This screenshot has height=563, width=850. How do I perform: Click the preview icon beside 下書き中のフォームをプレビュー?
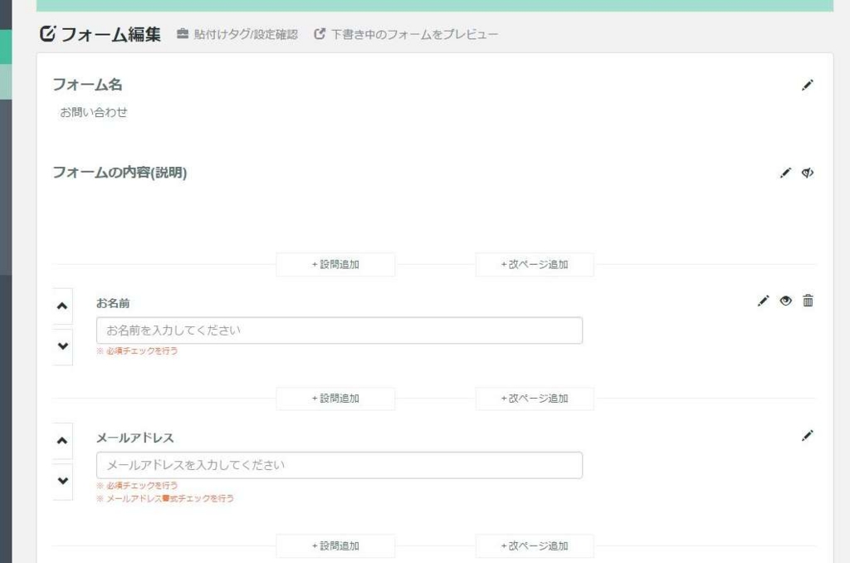(x=318, y=34)
